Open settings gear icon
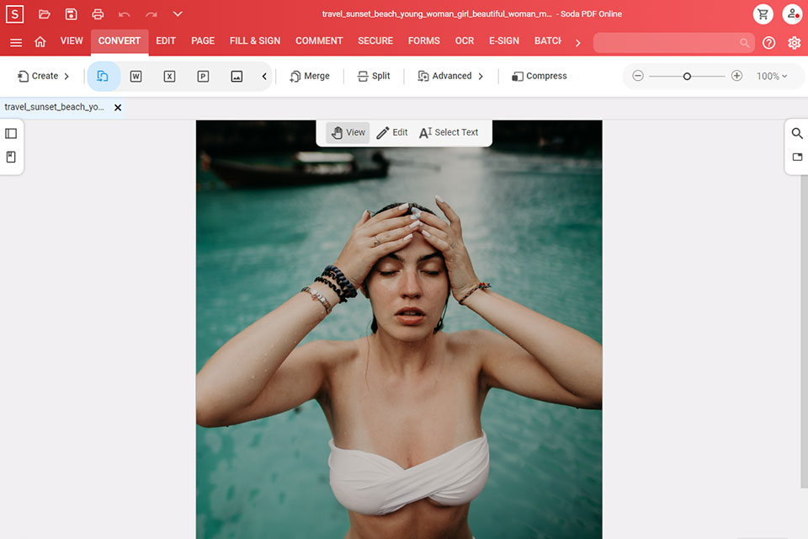This screenshot has width=808, height=539. click(794, 43)
